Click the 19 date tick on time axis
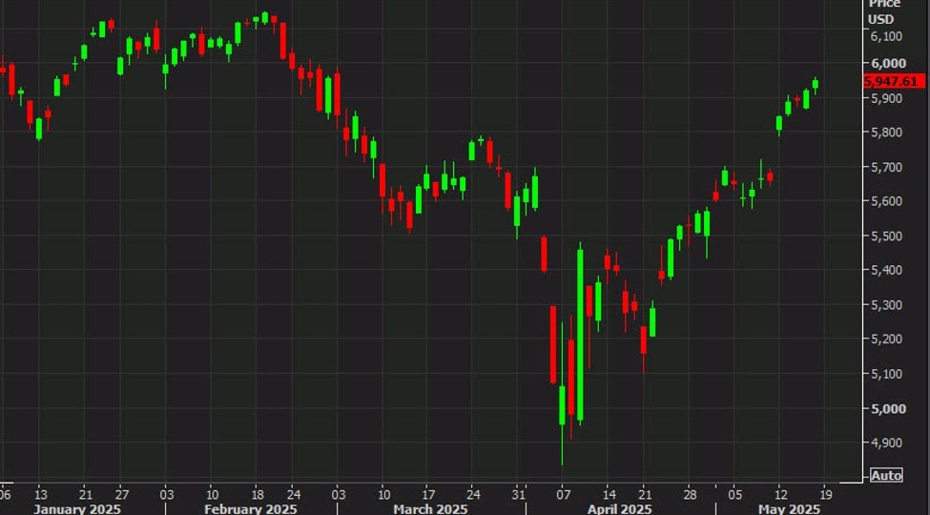 click(826, 495)
